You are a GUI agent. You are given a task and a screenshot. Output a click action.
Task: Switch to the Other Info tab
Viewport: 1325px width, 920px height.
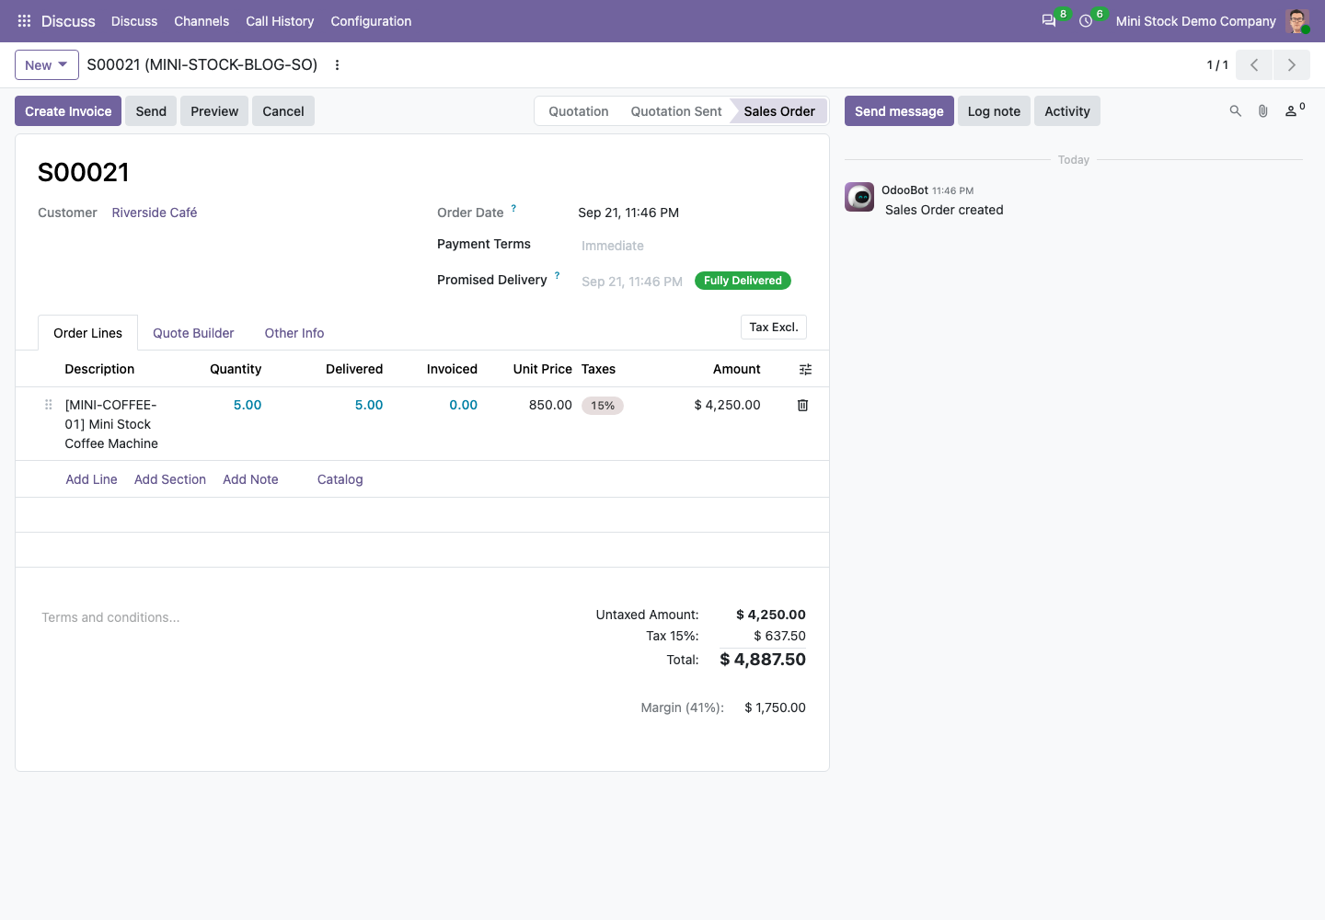tap(294, 333)
